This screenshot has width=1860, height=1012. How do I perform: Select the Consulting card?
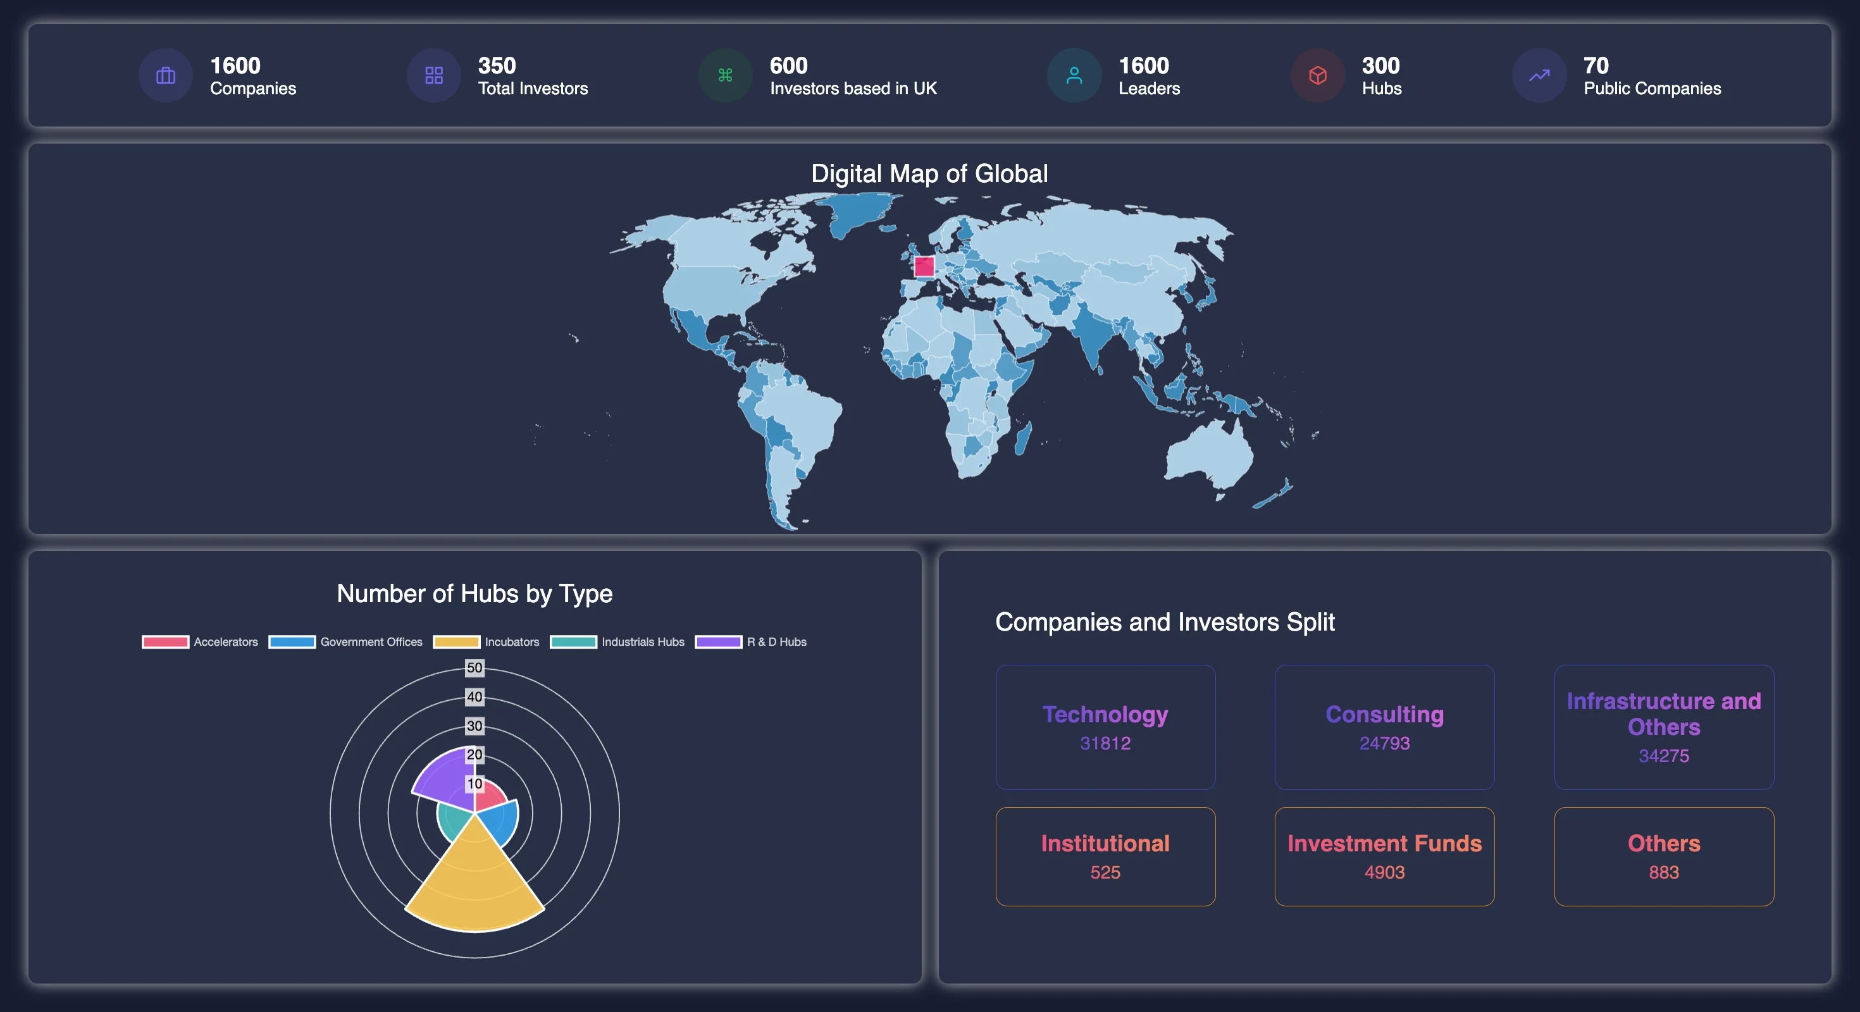click(x=1384, y=727)
